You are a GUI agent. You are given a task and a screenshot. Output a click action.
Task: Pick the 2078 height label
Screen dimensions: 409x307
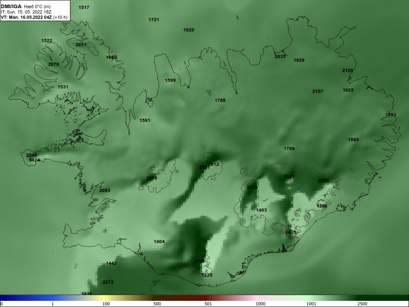(54, 64)
